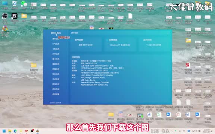Open 综合工具 in the sidebar

[56, 74]
